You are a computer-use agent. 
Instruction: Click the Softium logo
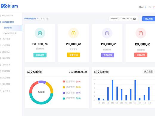click(x=10, y=6)
